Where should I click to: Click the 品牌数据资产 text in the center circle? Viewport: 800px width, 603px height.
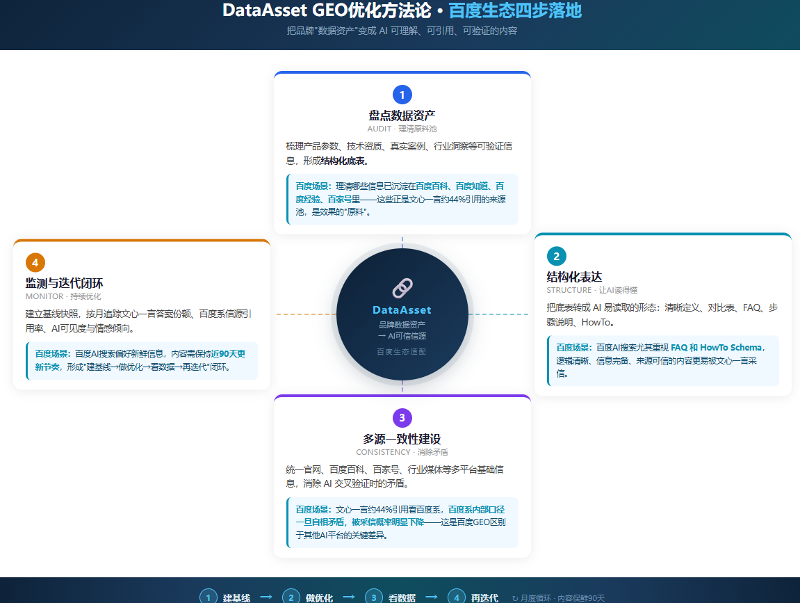pos(402,325)
